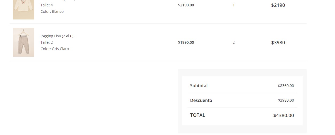Click the $2190.00 unit price
Image resolution: width=335 pixels, height=135 pixels.
click(186, 5)
